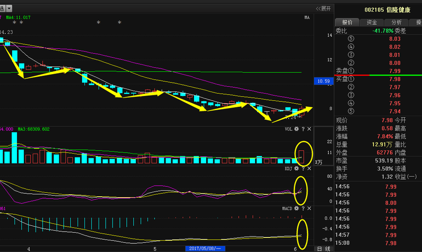
Task: Click the month 6 label on time axis
Action: click(295, 249)
